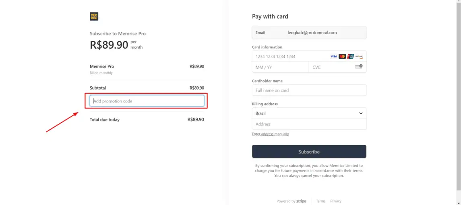Click the Memrise logo icon
Image resolution: width=461 pixels, height=205 pixels.
pyautogui.click(x=94, y=16)
